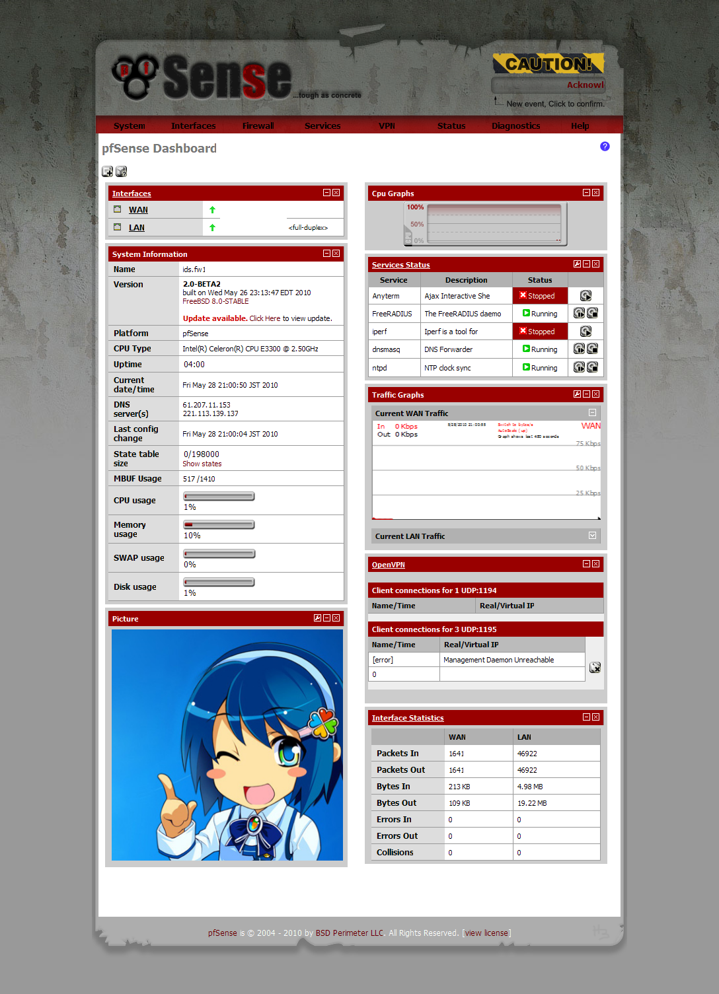Open the Interface Statistics title link
Viewport: 719px width, 994px height.
click(408, 718)
